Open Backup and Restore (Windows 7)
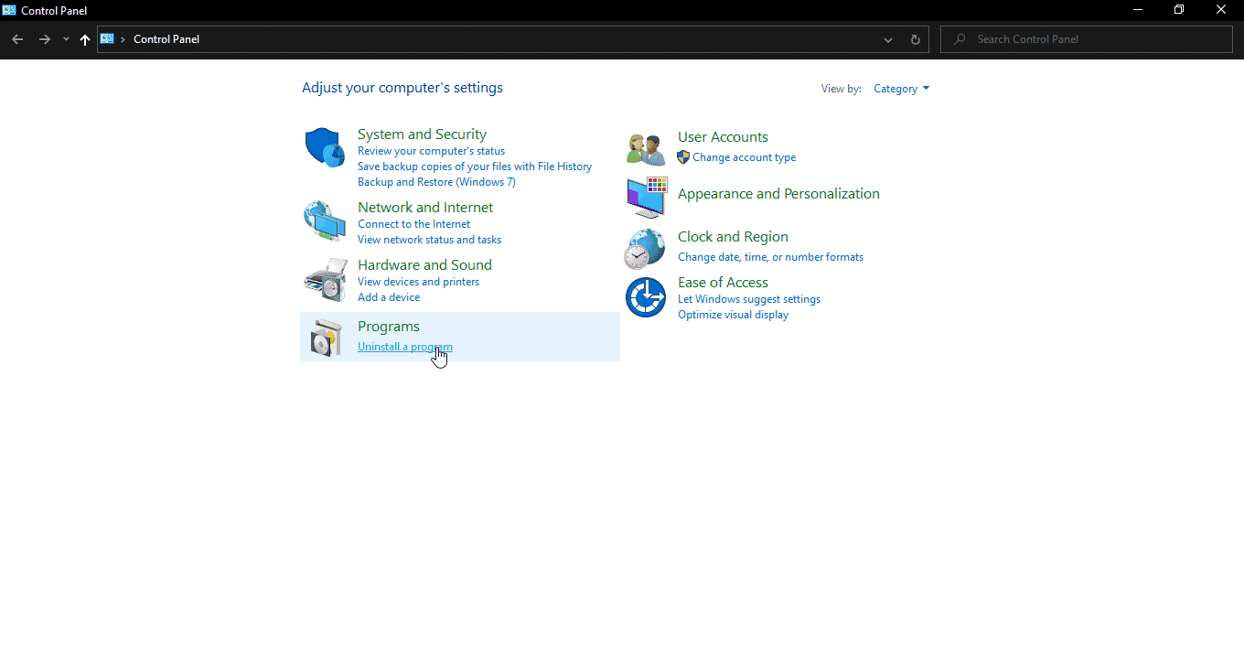Viewport: 1244px width, 666px height. tap(436, 182)
